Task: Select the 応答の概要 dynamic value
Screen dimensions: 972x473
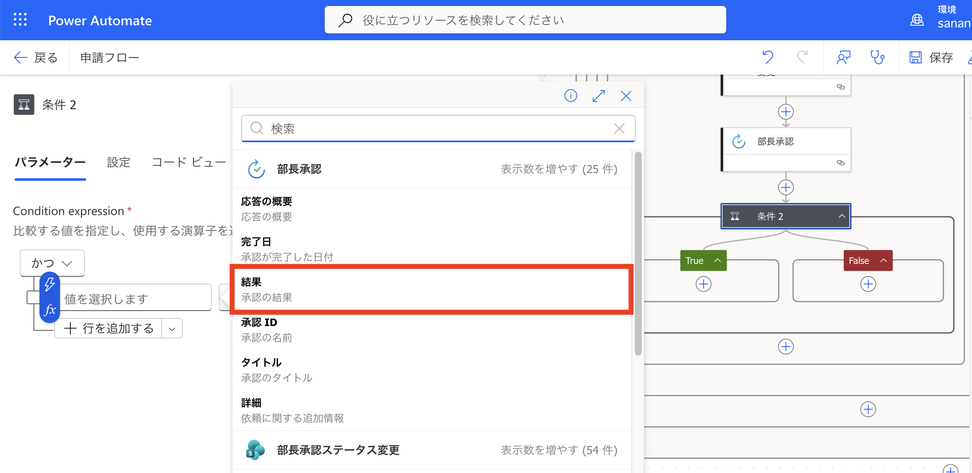Action: (x=432, y=209)
